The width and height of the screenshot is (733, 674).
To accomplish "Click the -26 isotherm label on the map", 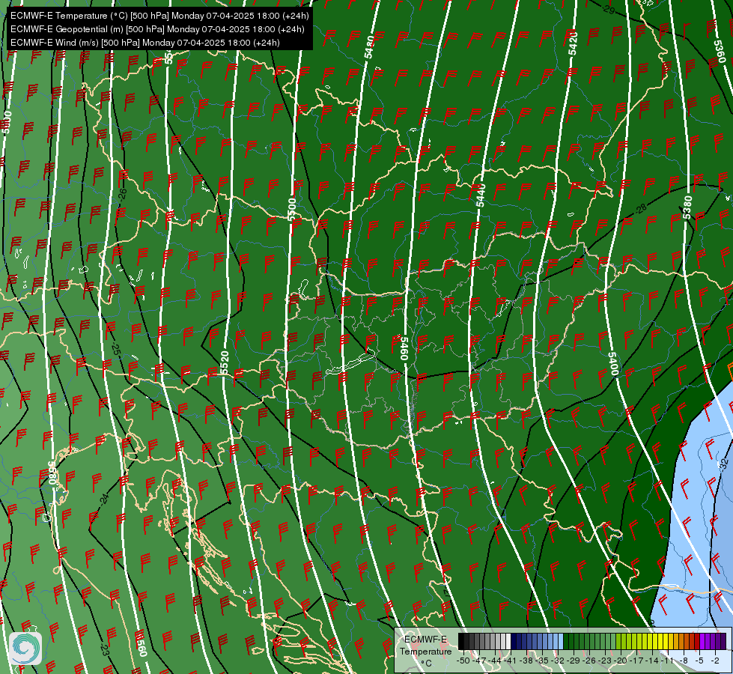I will point(122,195).
